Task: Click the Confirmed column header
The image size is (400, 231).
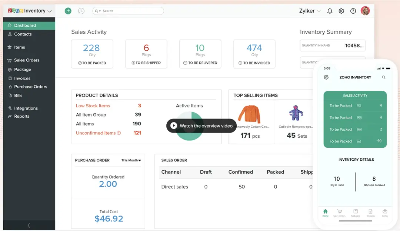Action: point(241,172)
